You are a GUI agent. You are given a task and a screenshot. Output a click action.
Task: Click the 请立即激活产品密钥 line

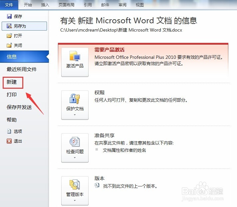(x=139, y=63)
